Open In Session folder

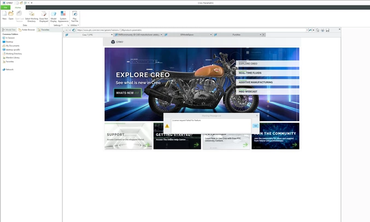[x=9, y=38]
